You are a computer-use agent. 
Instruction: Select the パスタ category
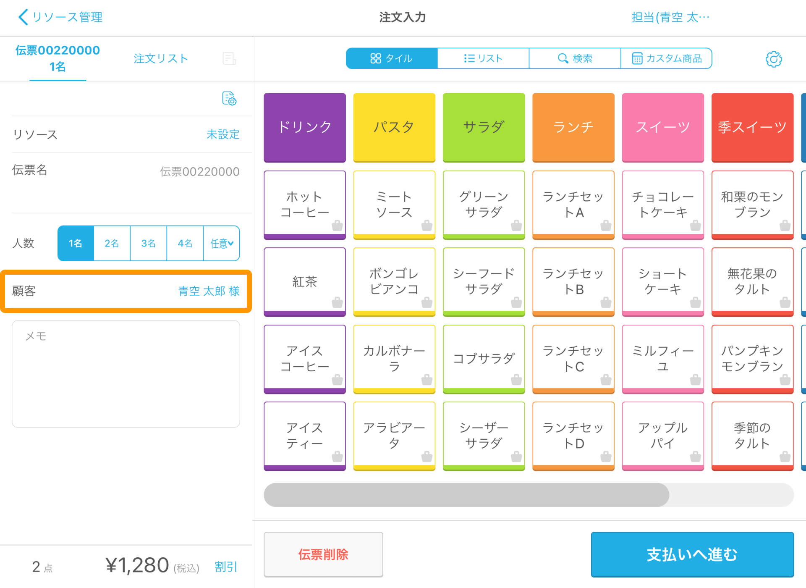(394, 128)
